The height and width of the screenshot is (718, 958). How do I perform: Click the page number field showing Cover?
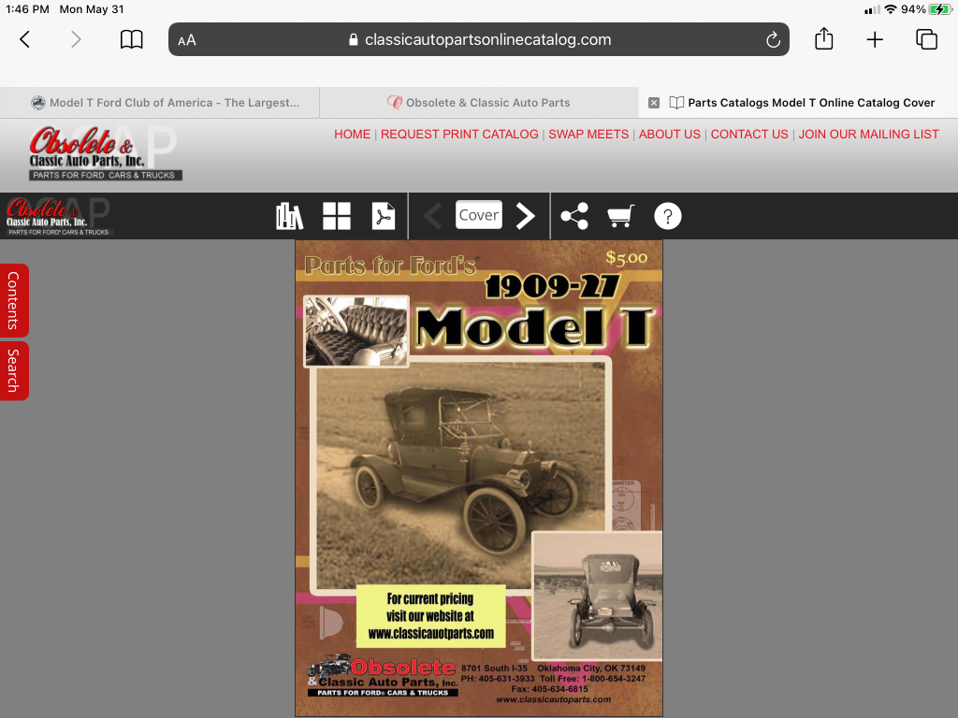click(x=478, y=215)
